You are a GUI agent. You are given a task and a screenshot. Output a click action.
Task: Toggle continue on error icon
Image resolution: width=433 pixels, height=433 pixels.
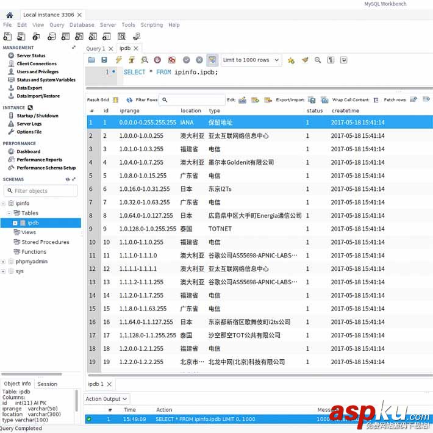click(172, 60)
